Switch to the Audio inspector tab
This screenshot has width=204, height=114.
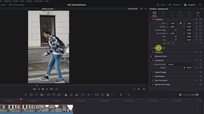click(163, 14)
